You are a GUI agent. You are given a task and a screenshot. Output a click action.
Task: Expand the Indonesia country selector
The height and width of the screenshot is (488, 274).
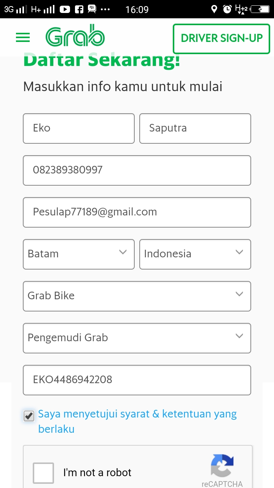pyautogui.click(x=195, y=254)
